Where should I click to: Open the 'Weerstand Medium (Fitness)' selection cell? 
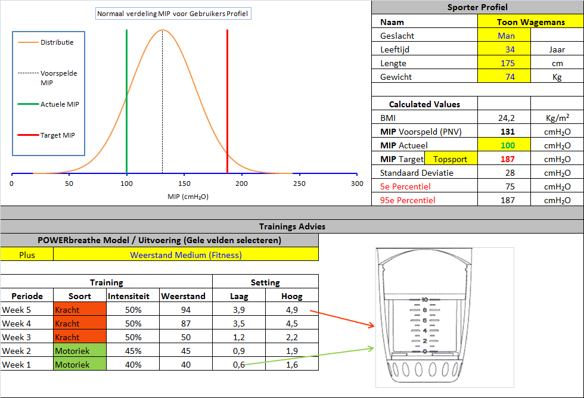click(186, 255)
